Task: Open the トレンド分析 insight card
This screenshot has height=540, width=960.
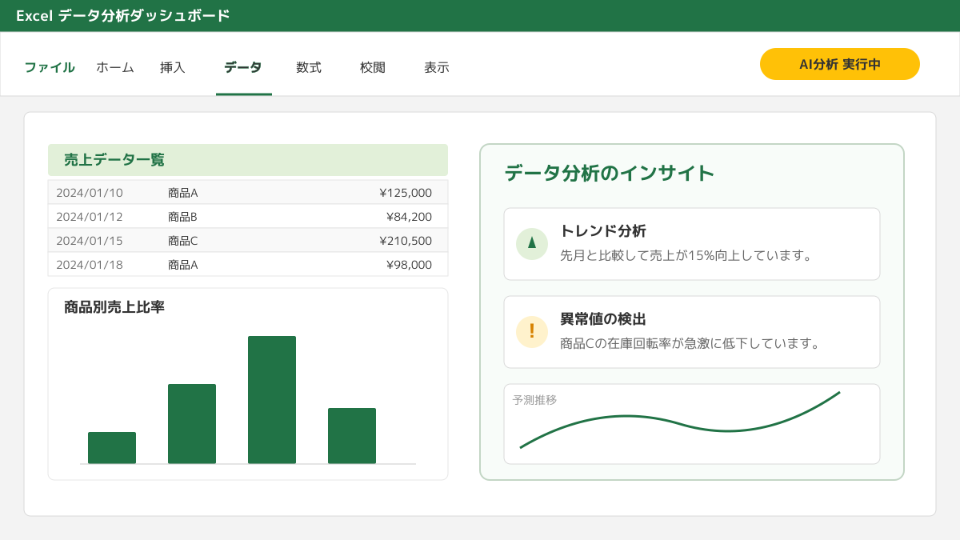Action: [692, 244]
